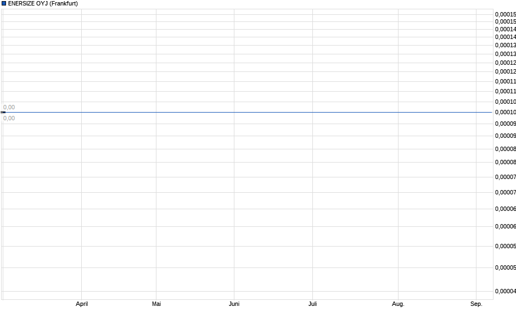Click the blue legend square for ENERSIZE OYJ

[4, 4]
